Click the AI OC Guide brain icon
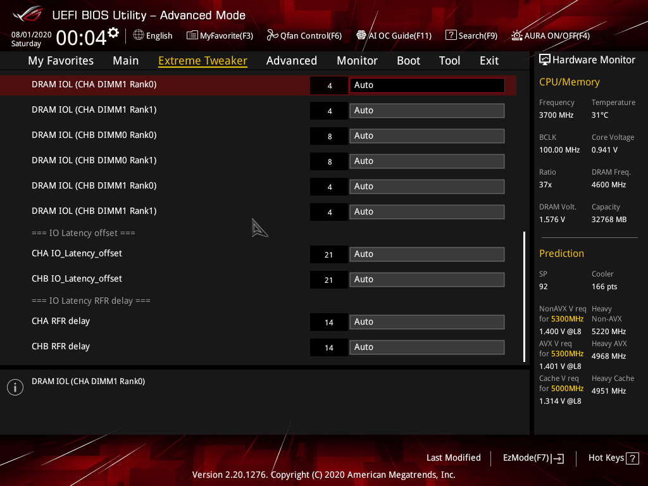The image size is (648, 486). (x=361, y=35)
